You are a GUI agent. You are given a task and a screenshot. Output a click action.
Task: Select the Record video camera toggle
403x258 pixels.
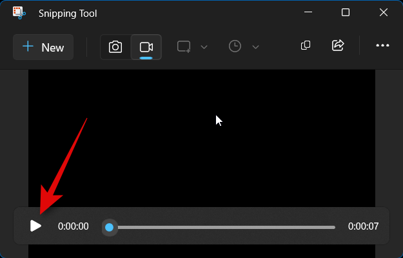click(146, 47)
